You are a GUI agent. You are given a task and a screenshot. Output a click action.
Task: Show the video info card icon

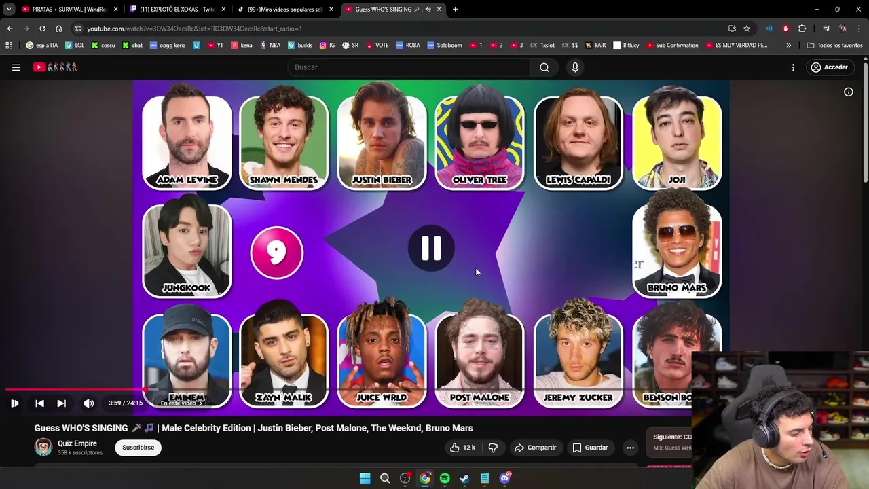(849, 92)
